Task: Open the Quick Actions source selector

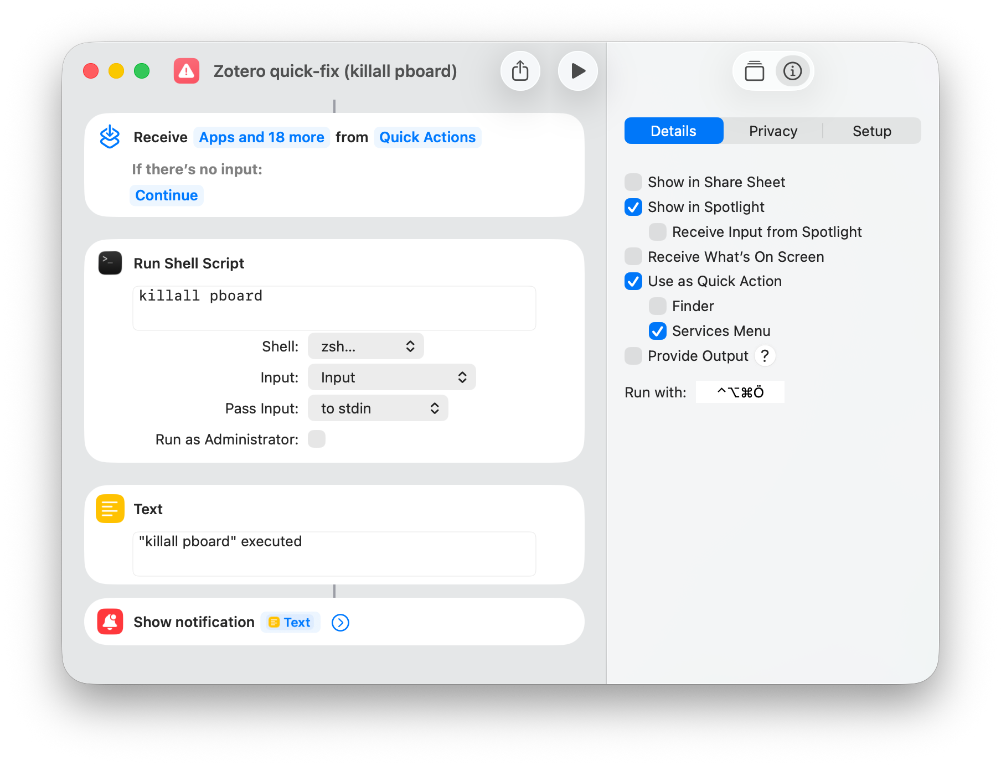Action: (x=427, y=137)
